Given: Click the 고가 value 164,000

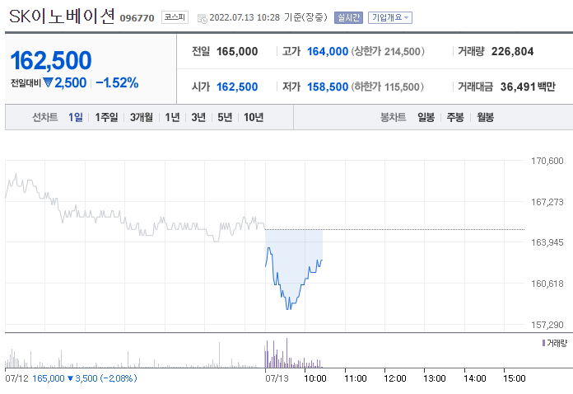Looking at the screenshot, I should [x=328, y=52].
